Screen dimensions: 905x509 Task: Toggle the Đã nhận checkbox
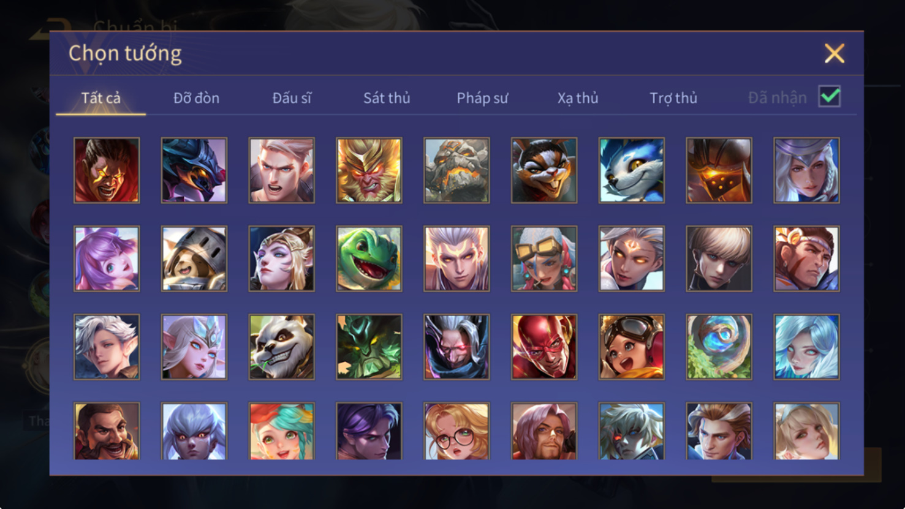pyautogui.click(x=830, y=97)
